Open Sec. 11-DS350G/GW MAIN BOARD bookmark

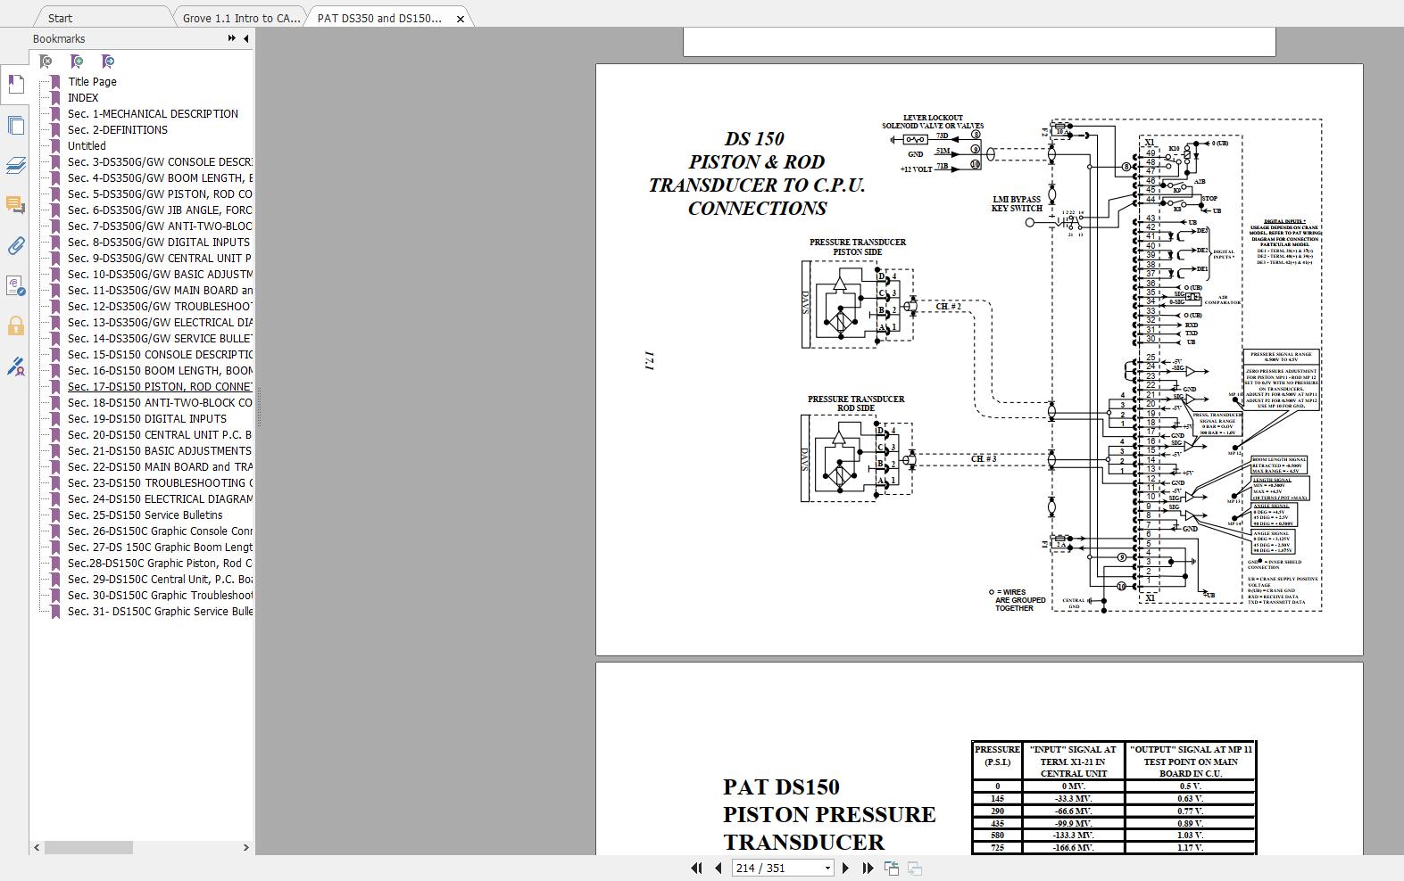160,291
